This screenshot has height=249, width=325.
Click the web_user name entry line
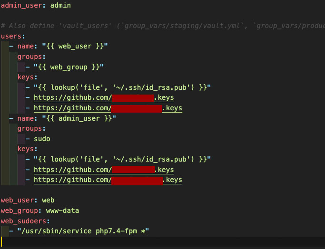pyautogui.click(x=59, y=46)
